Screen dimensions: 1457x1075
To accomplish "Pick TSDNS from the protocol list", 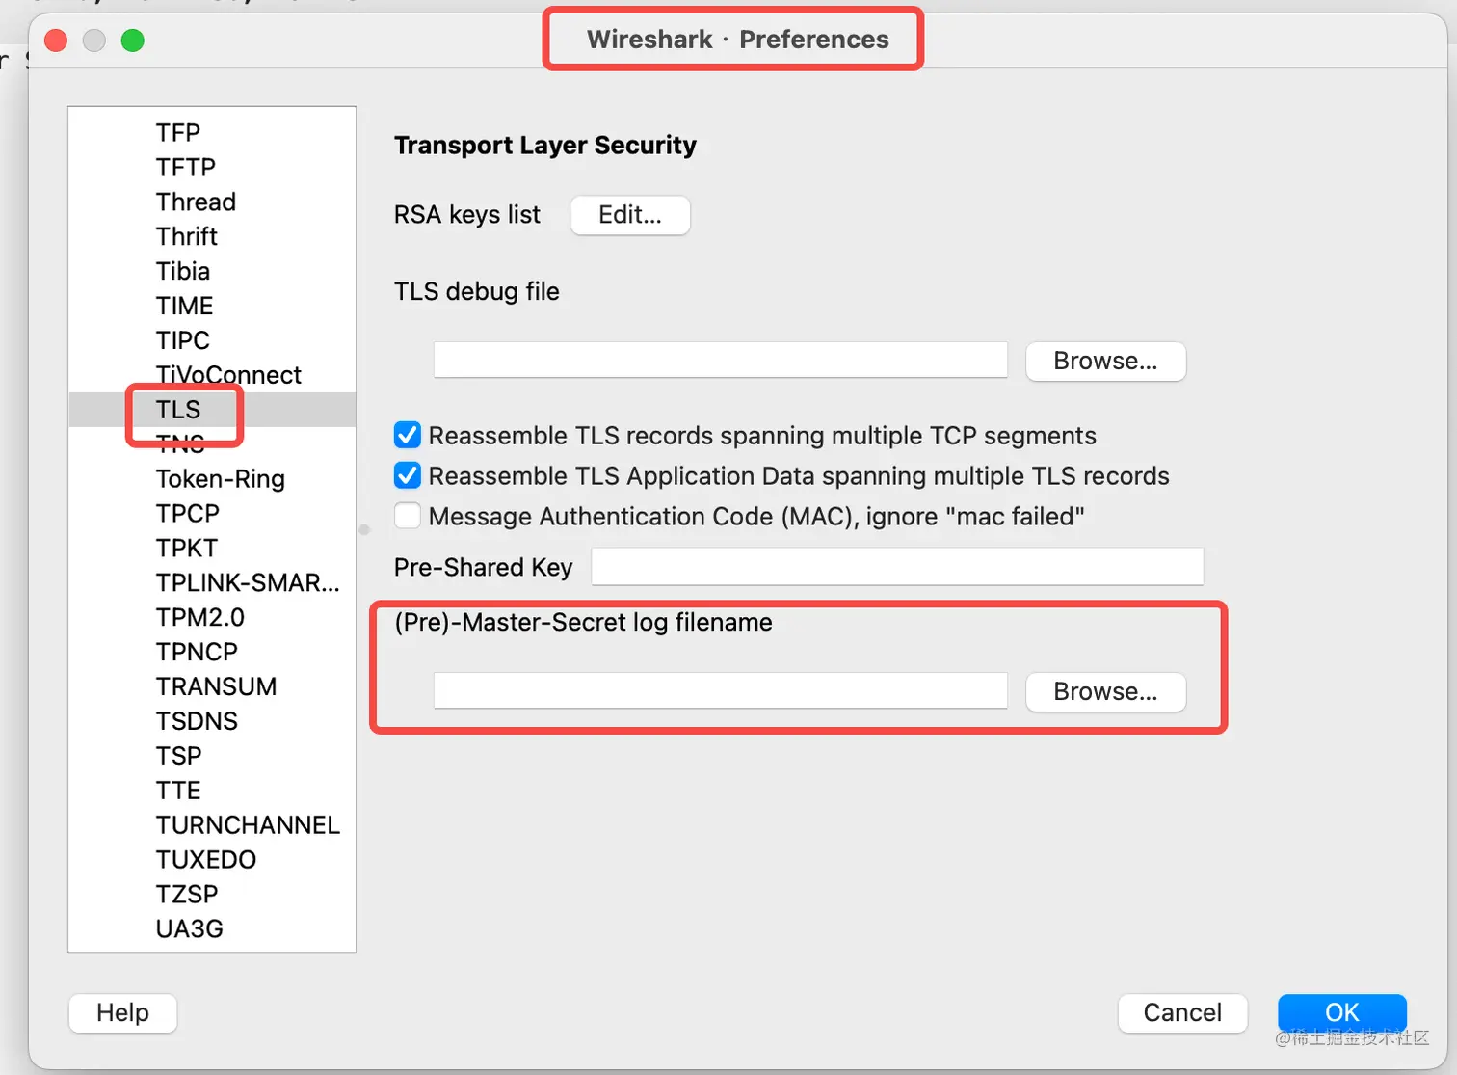I will tap(212, 721).
